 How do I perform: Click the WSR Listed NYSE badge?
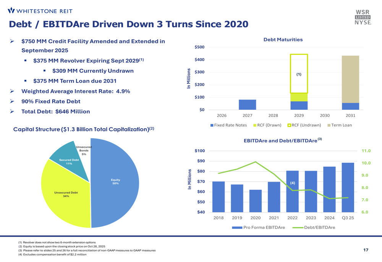363,17
